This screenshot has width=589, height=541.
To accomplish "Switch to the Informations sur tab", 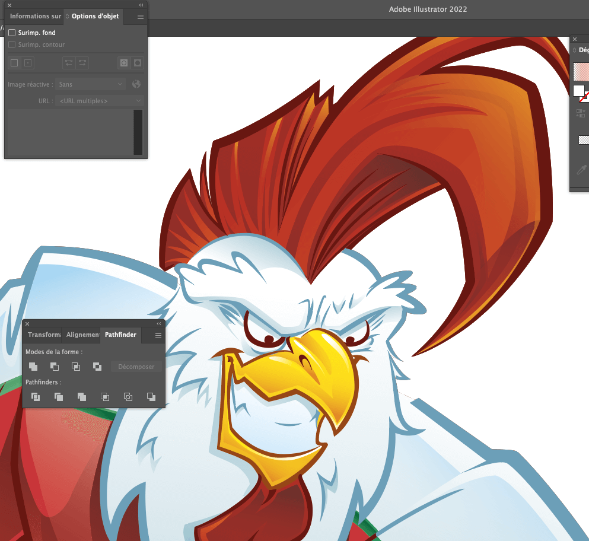I will coord(35,17).
